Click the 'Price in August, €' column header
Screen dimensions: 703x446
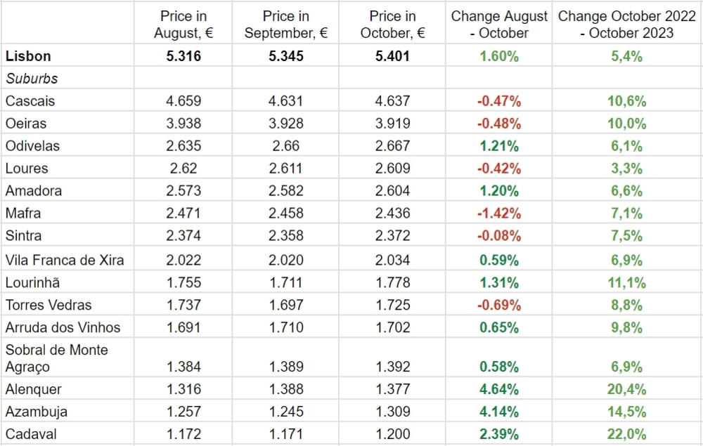183,24
